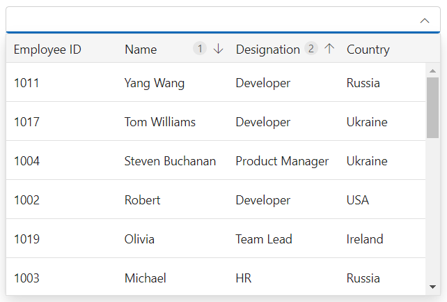
Task: Click the Name column header text
Action: [141, 50]
